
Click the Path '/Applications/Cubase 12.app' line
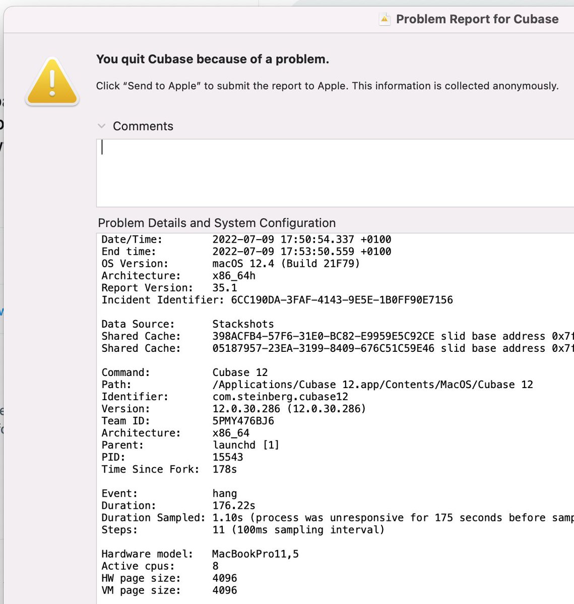[317, 385]
